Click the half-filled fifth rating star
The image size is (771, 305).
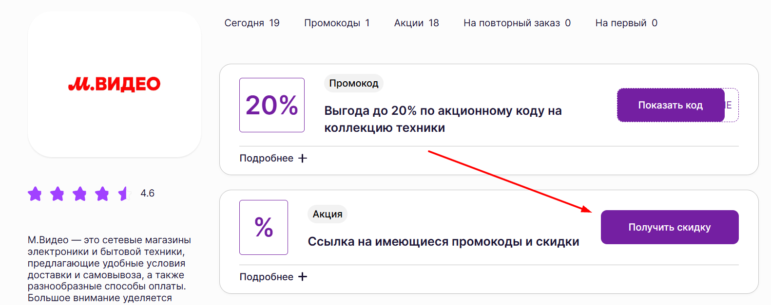click(x=124, y=194)
